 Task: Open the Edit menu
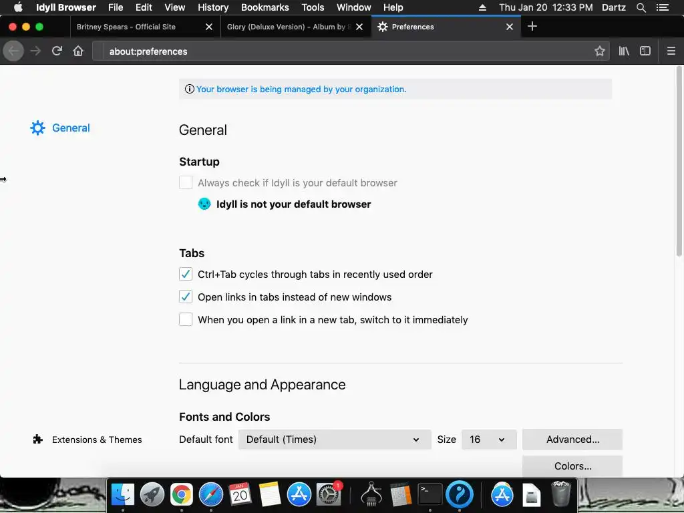[144, 7]
